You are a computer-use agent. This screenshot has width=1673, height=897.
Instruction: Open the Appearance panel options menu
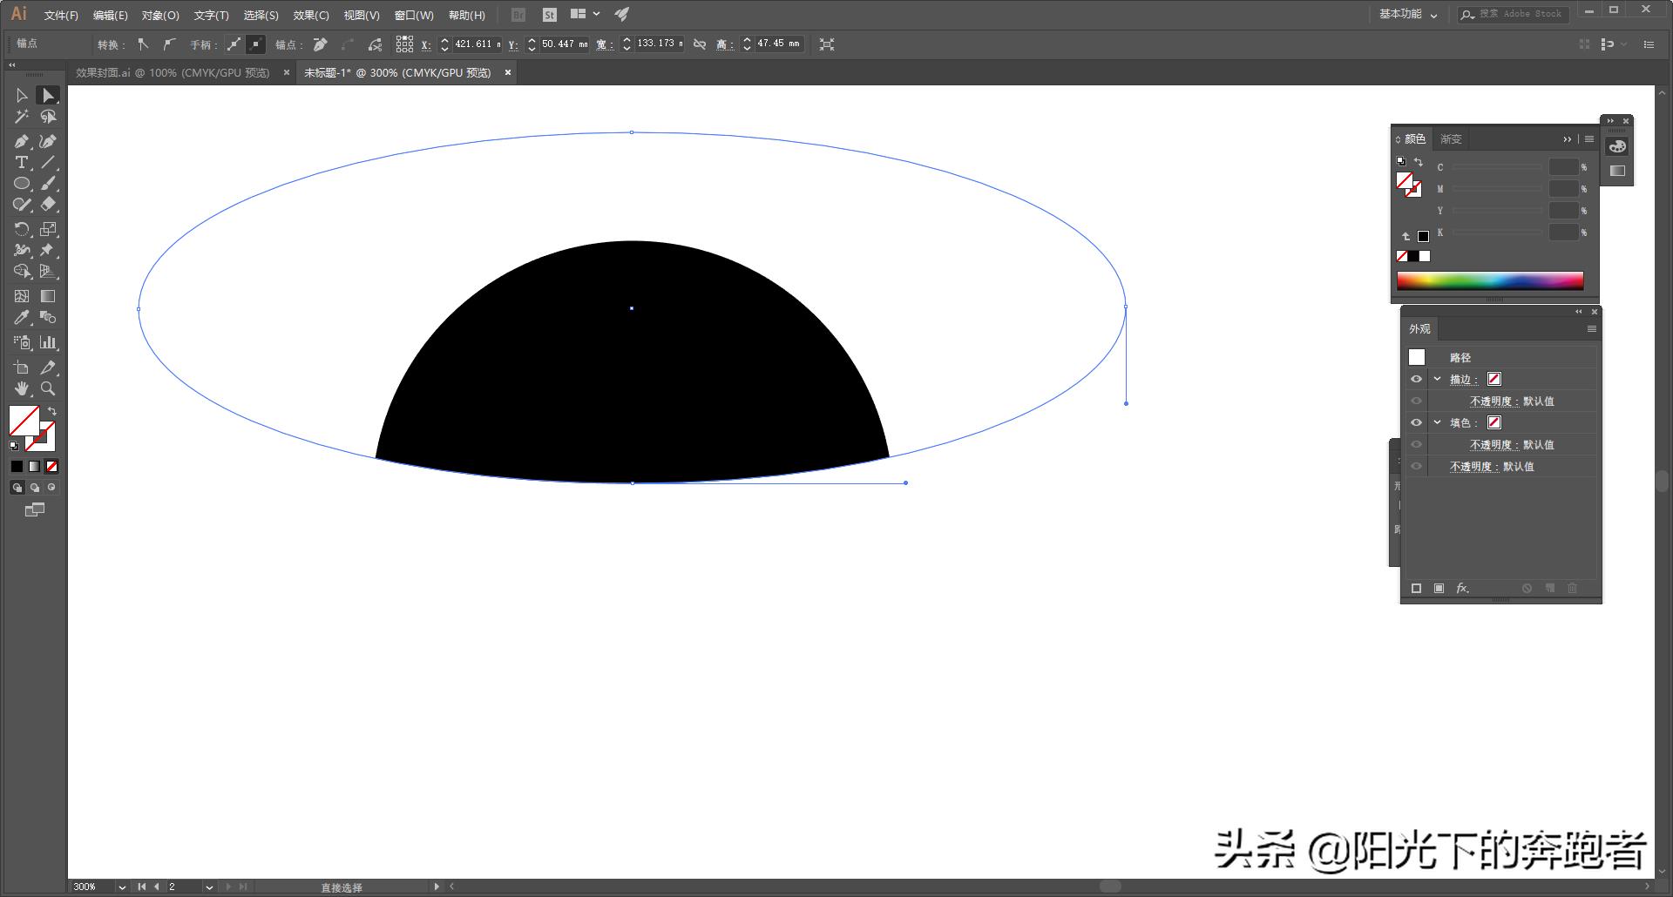pos(1592,329)
